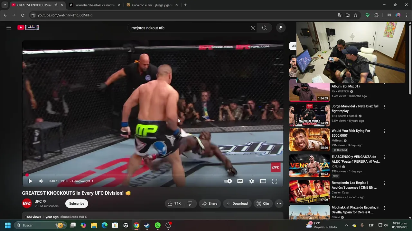Image resolution: width=412 pixels, height=231 pixels.
Task: Open Masvidal v Diaz replay thumbnail
Action: (309, 115)
